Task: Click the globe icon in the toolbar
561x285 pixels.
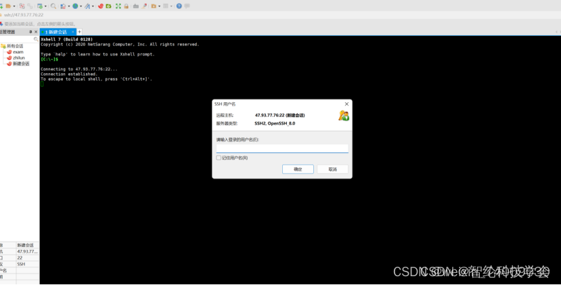Action: (x=75, y=6)
